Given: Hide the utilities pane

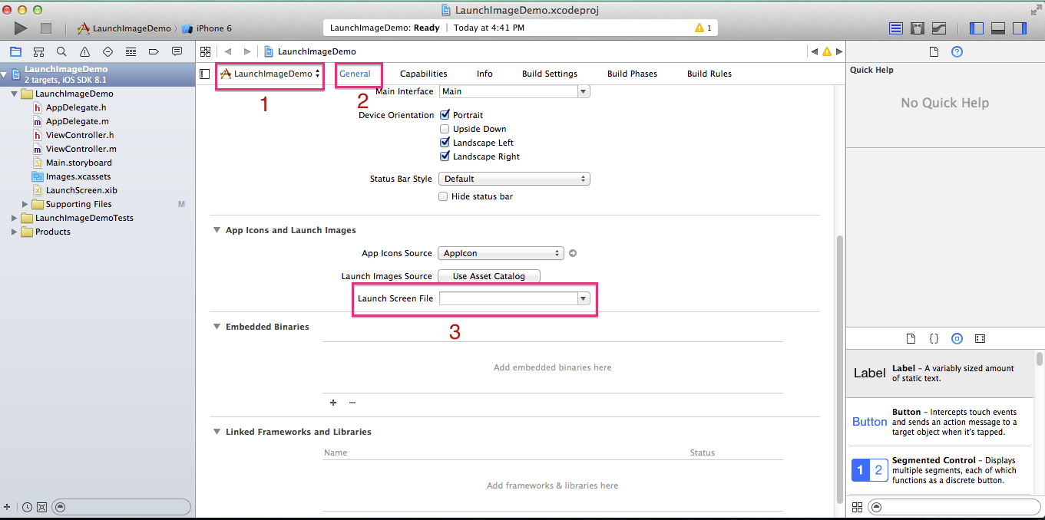Looking at the screenshot, I should coord(1020,28).
